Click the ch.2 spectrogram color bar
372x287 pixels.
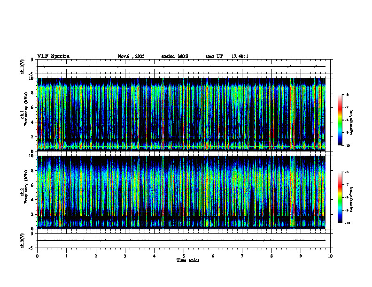click(x=340, y=197)
